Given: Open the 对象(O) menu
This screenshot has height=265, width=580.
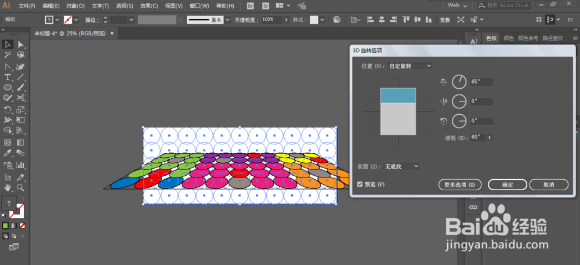Looking at the screenshot, I should pyautogui.click(x=75, y=6).
